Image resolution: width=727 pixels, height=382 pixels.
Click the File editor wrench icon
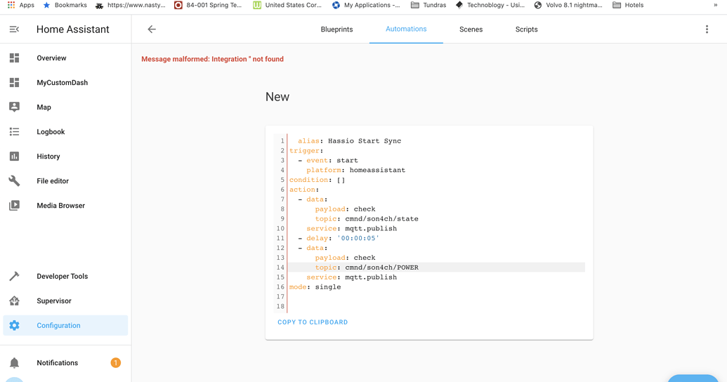tap(14, 180)
